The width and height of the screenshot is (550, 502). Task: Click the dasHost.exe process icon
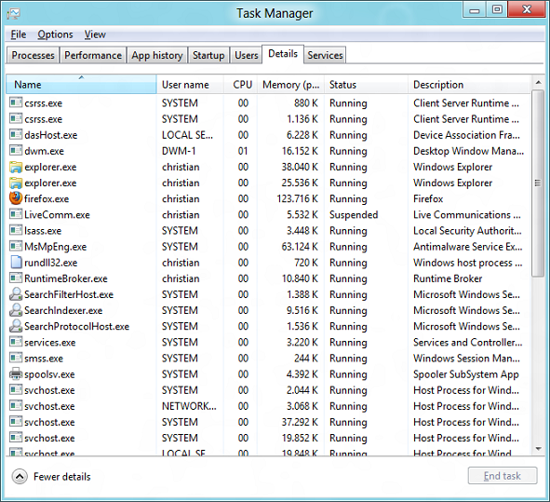(x=16, y=134)
